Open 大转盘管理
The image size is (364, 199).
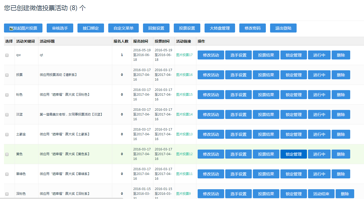[219, 28]
